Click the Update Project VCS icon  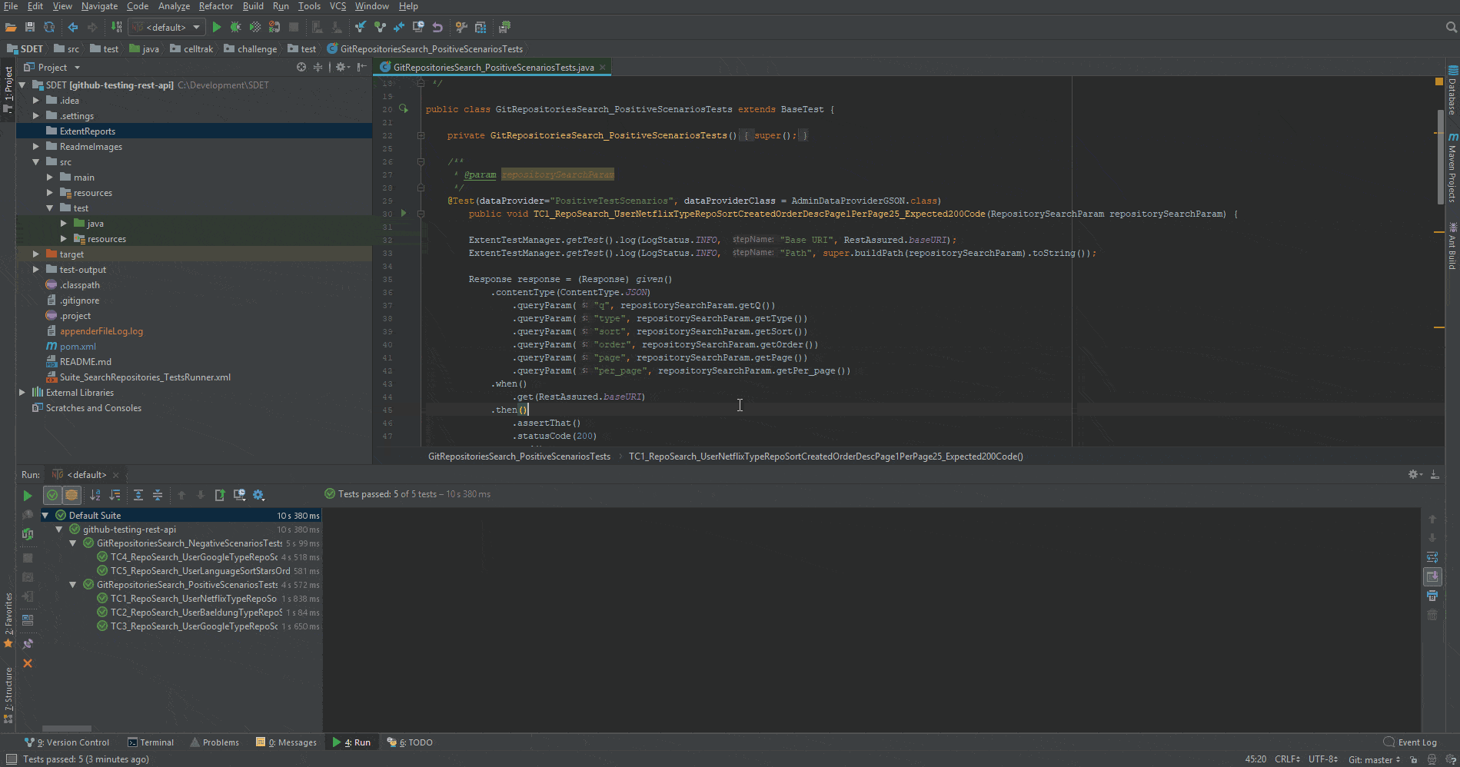(360, 27)
